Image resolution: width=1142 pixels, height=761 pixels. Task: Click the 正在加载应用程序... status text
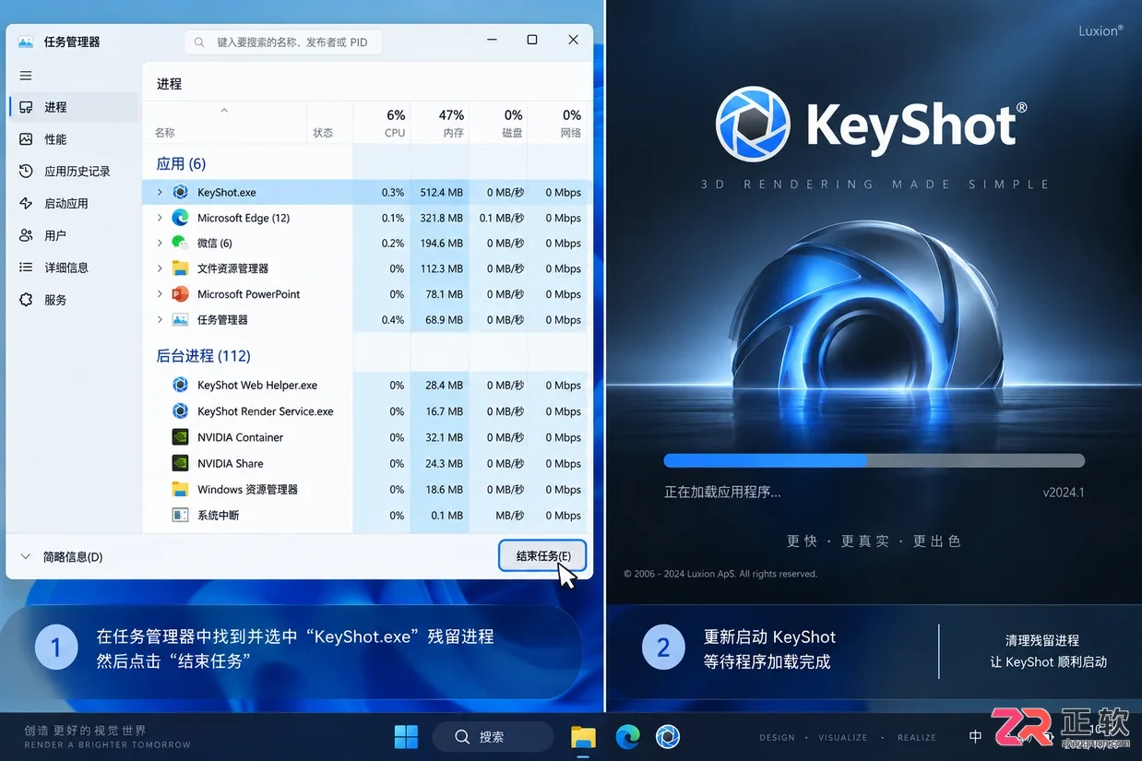pyautogui.click(x=722, y=493)
